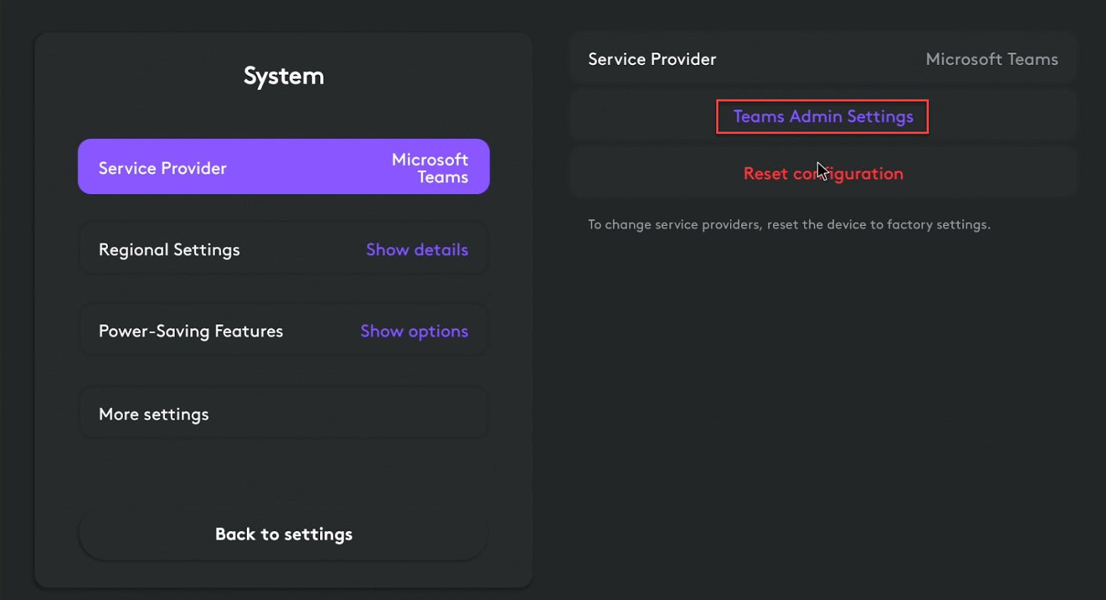Click the System panel heading
Viewport: 1106px width, 600px height.
click(x=283, y=76)
